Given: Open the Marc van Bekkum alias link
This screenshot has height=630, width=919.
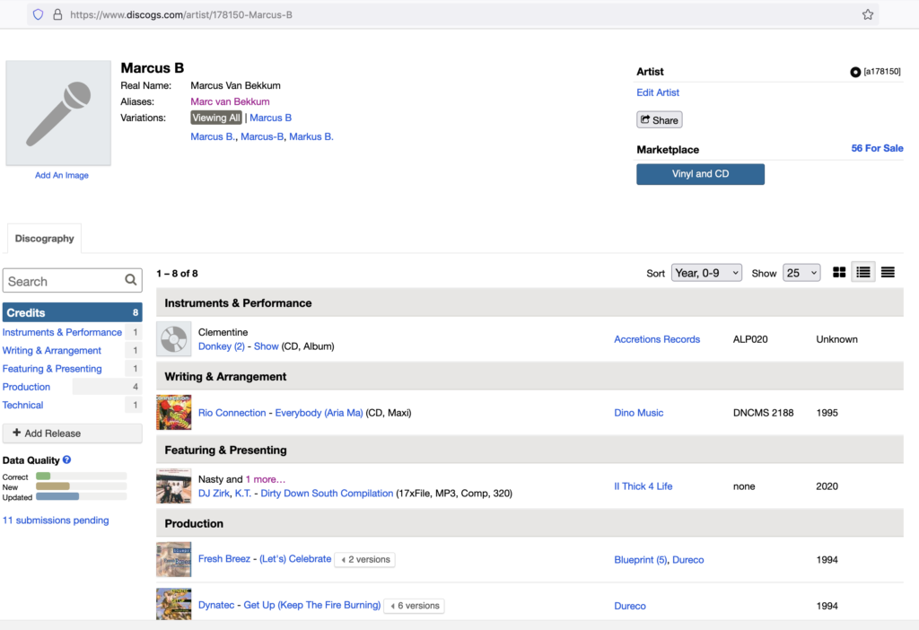Looking at the screenshot, I should coord(230,101).
